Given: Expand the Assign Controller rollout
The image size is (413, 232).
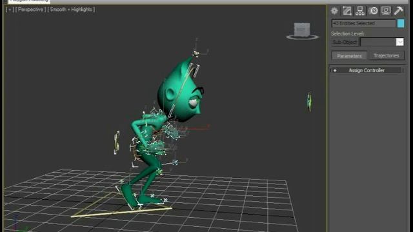Looking at the screenshot, I should pos(367,70).
